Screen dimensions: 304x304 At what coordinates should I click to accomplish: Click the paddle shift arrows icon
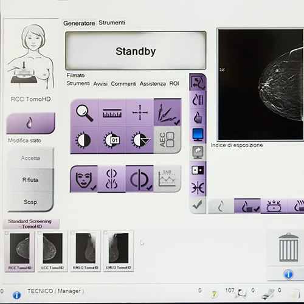198,188
